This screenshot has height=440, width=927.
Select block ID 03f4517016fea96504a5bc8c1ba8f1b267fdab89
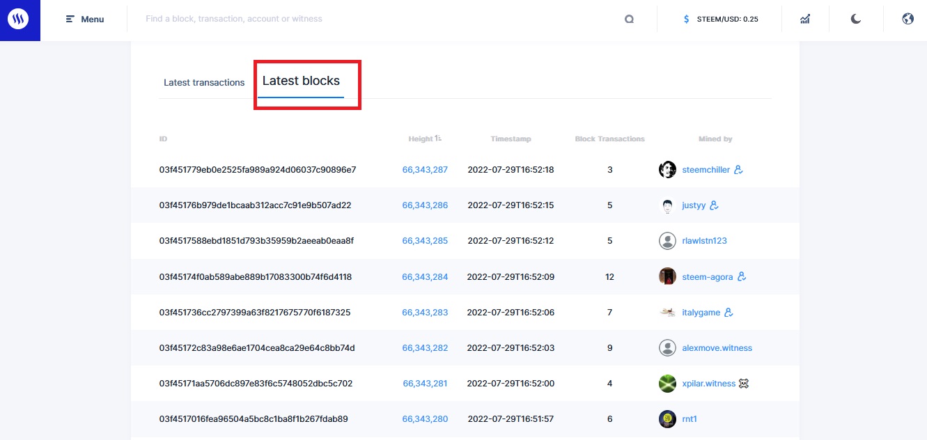coord(254,419)
